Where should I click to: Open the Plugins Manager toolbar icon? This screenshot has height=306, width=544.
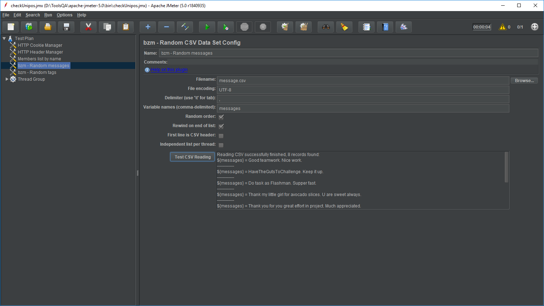point(404,27)
